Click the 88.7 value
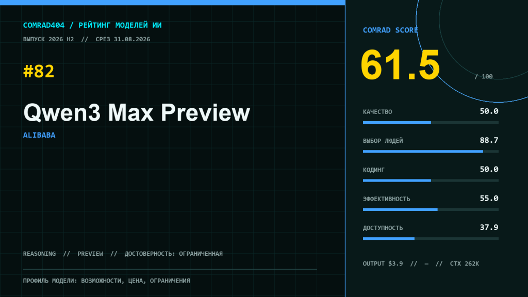The image size is (528, 297). [x=489, y=140]
